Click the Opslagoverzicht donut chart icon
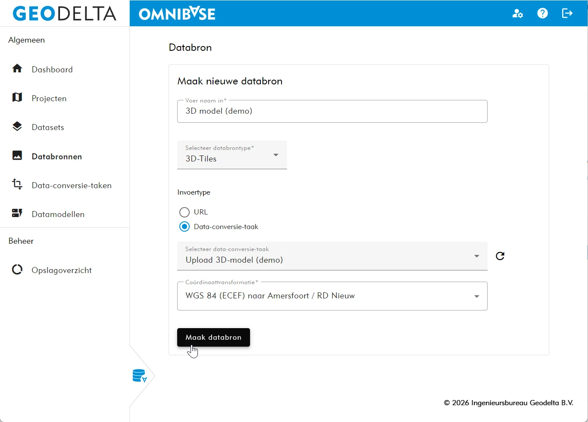This screenshot has height=422, width=588. 17,270
